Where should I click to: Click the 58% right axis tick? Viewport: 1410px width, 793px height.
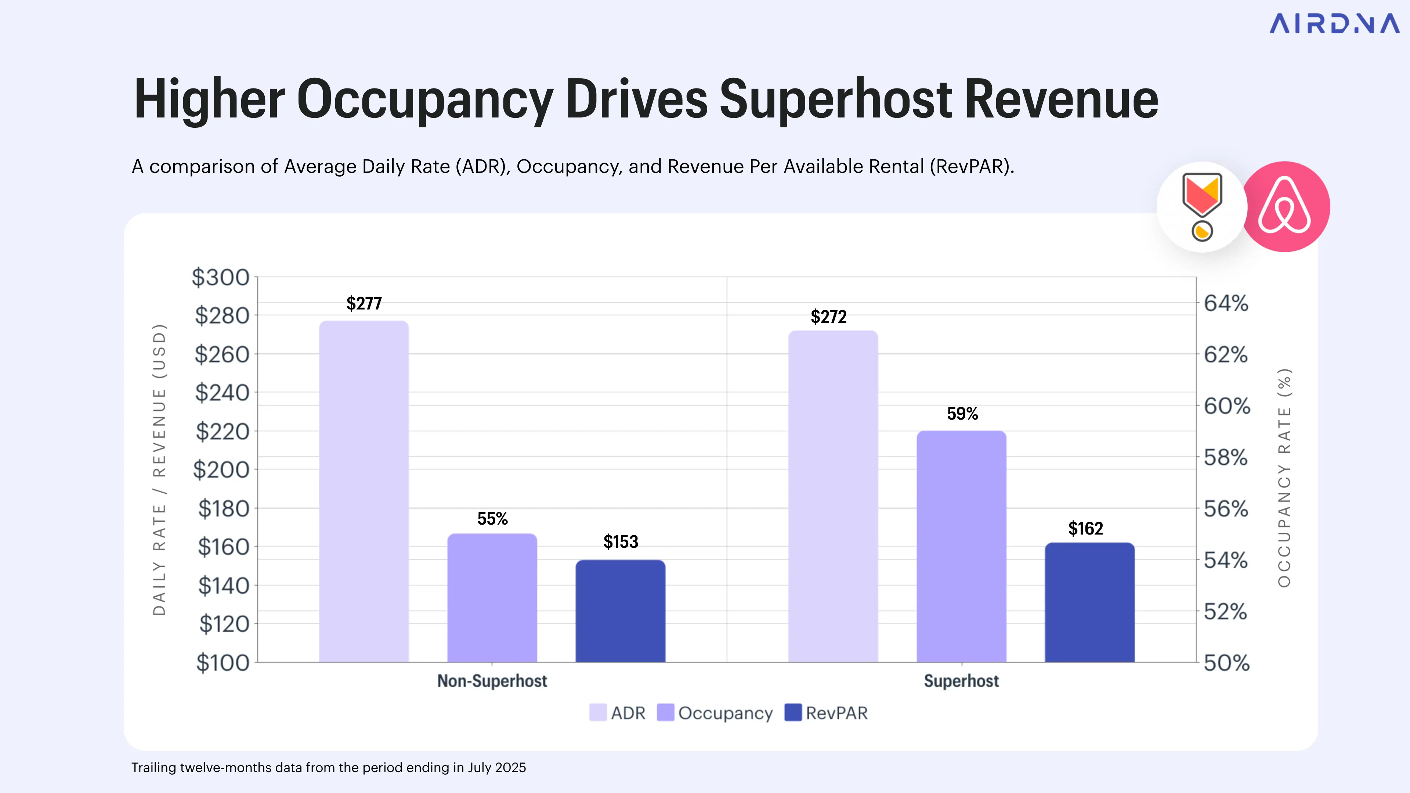coord(1226,457)
